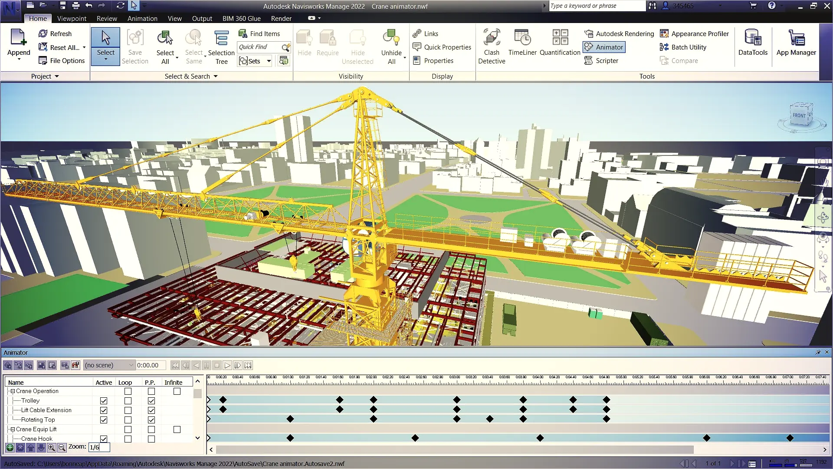Toggle Active checkbox for Crane Hook

pyautogui.click(x=104, y=439)
